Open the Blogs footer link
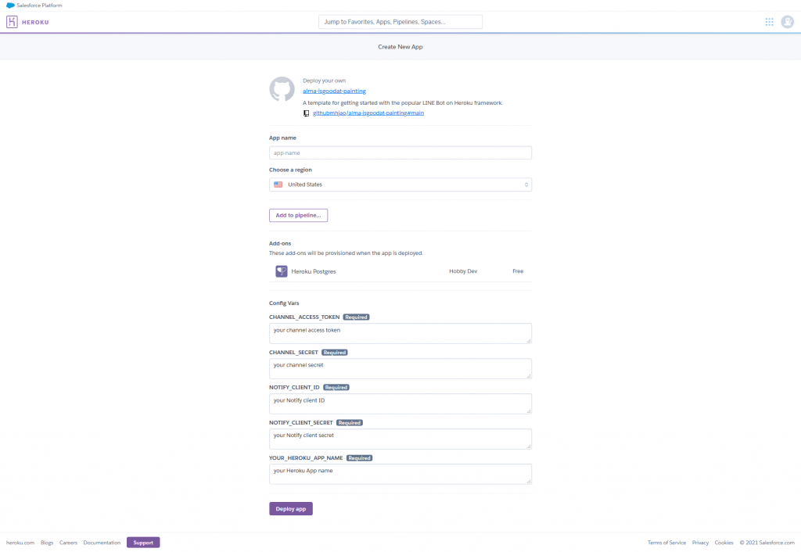The height and width of the screenshot is (552, 801). click(x=47, y=543)
